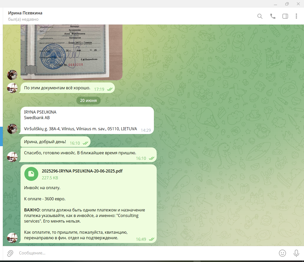Close the Telegram window
304x262 pixels.
coord(298,4)
